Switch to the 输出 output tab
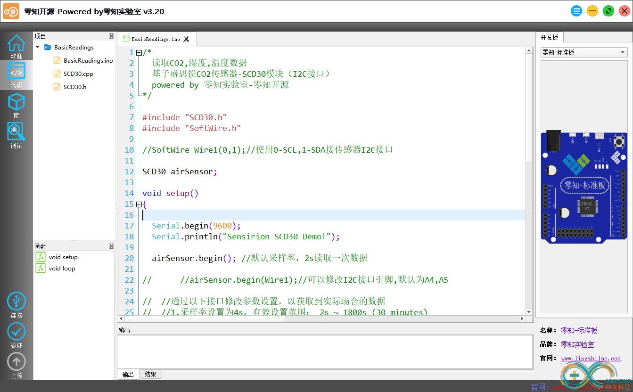Viewport: 633px width, 392px height. click(128, 375)
